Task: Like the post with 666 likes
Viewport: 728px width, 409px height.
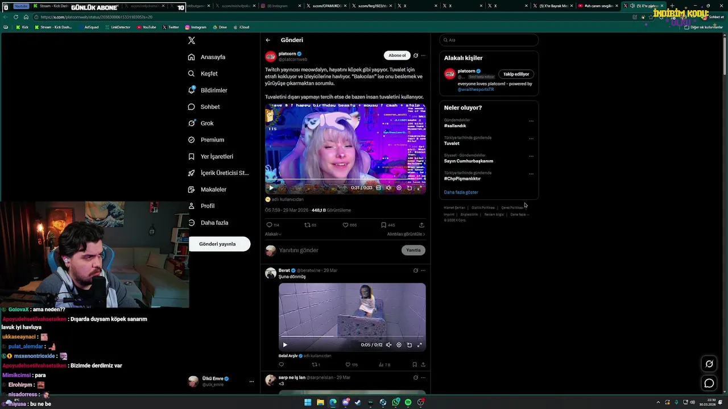Action: click(x=349, y=225)
